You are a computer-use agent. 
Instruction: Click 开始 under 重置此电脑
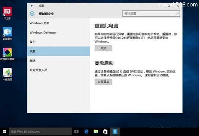coord(104,48)
